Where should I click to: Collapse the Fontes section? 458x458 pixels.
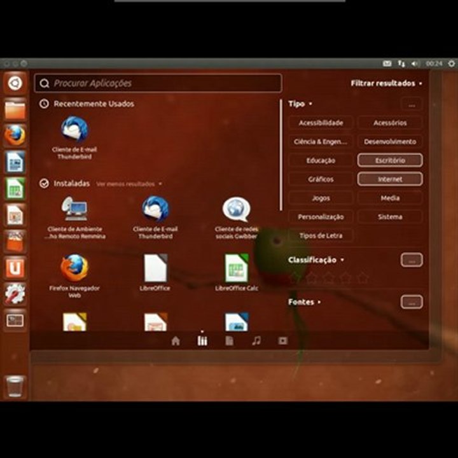(304, 302)
